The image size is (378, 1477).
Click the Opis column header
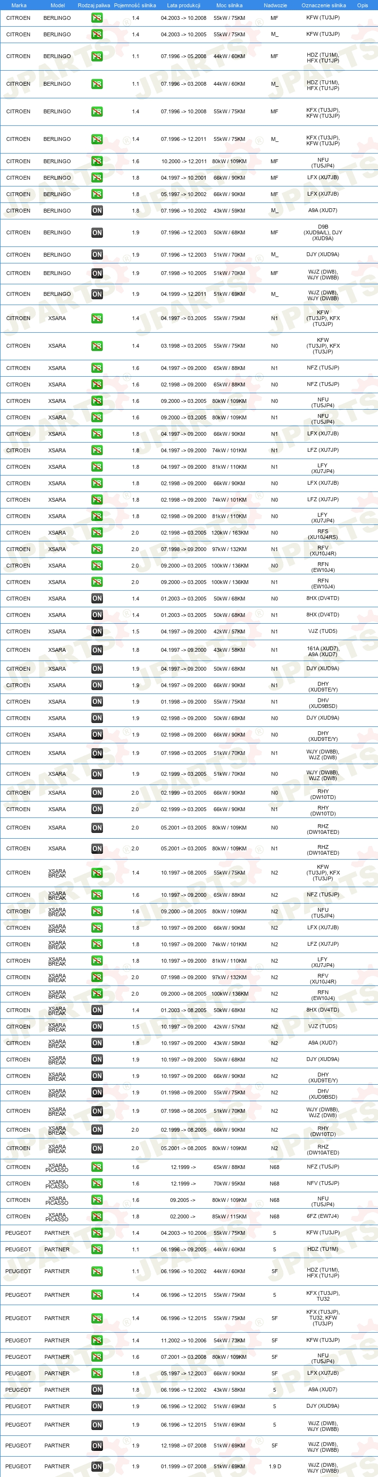tap(363, 5)
